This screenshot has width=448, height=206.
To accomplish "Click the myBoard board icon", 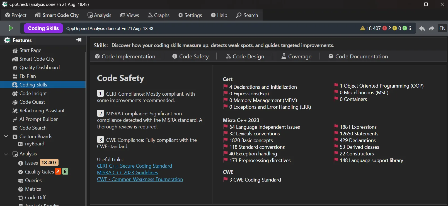I will point(21,144).
